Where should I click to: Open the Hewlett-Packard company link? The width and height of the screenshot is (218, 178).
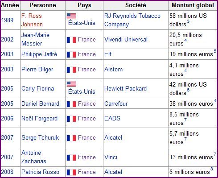[125, 89]
